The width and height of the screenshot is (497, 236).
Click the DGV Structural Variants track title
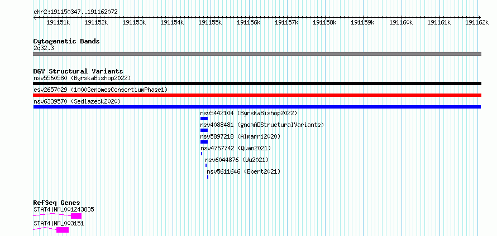[78, 71]
